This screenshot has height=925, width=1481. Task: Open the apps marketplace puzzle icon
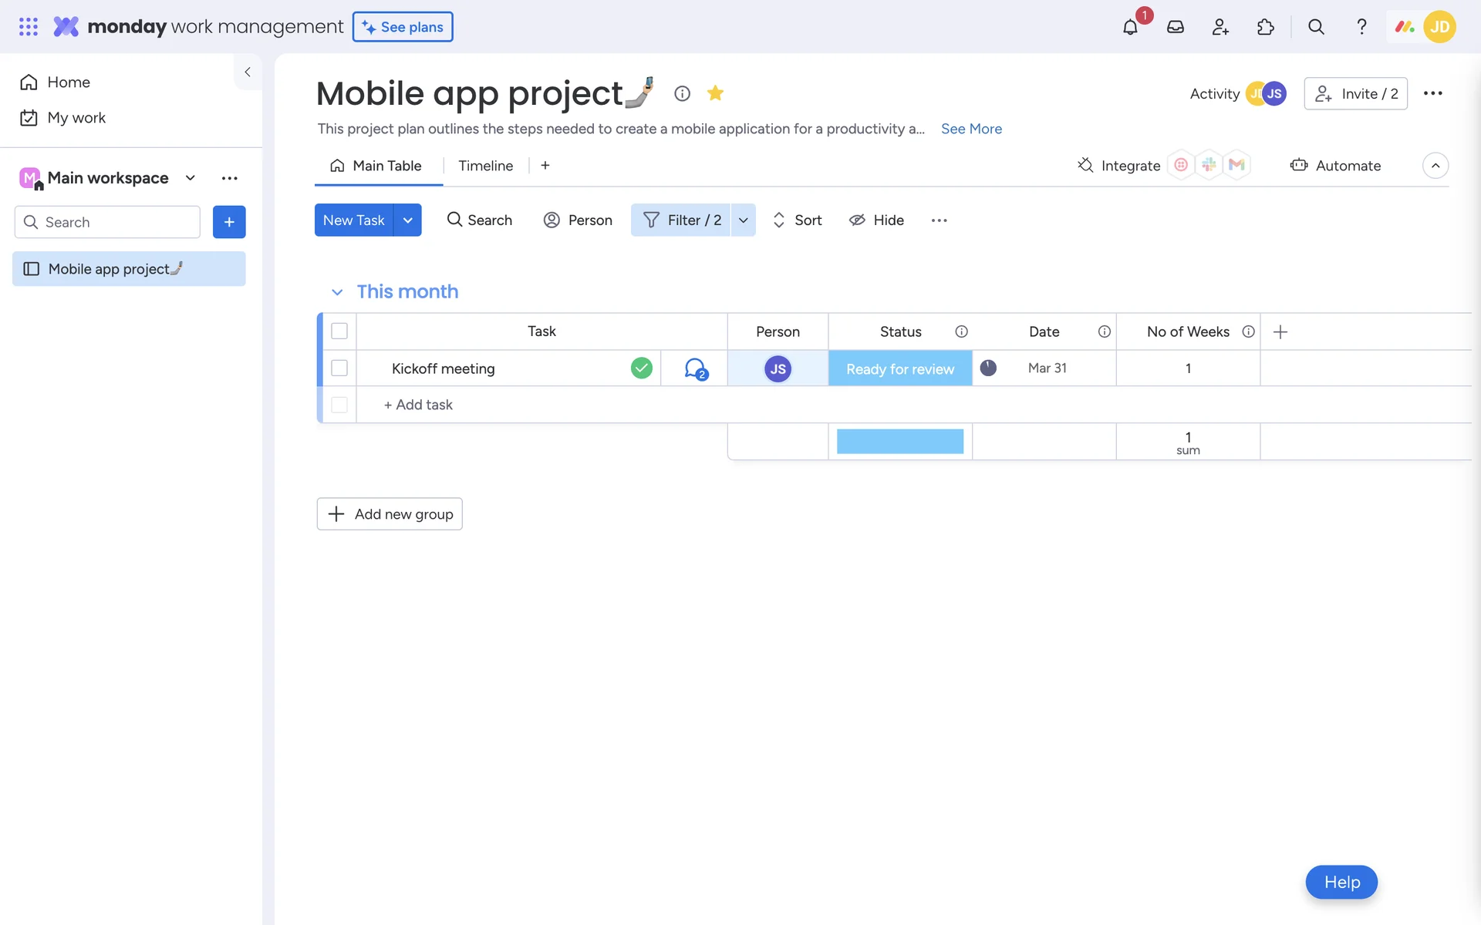(x=1265, y=27)
